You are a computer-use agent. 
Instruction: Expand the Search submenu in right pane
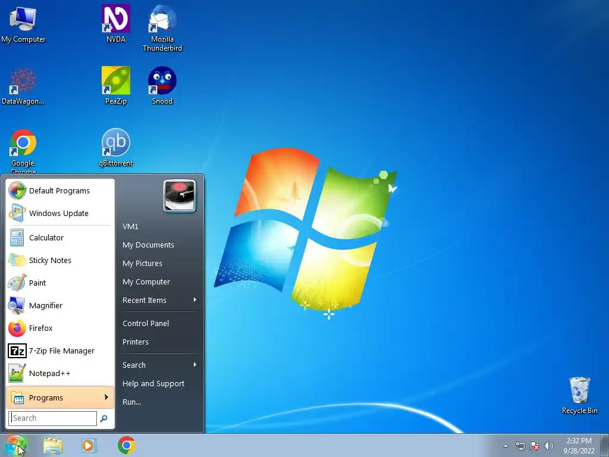point(159,365)
